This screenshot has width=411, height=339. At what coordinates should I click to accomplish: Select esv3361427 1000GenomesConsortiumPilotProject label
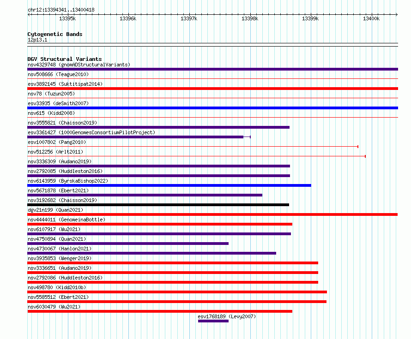click(91, 132)
